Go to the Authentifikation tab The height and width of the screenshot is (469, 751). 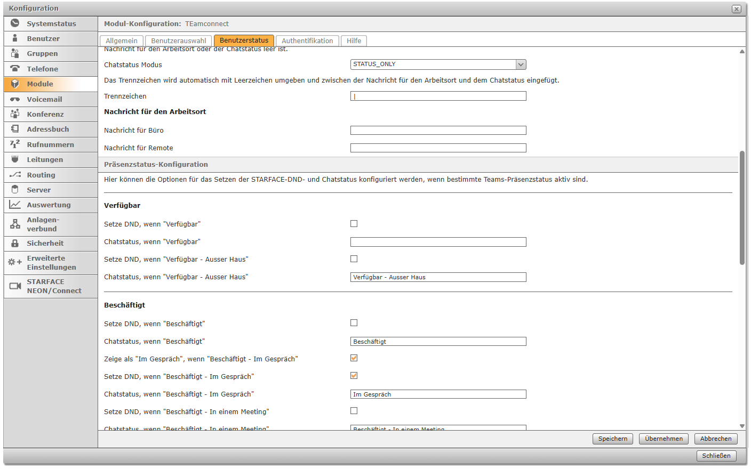pyautogui.click(x=307, y=41)
